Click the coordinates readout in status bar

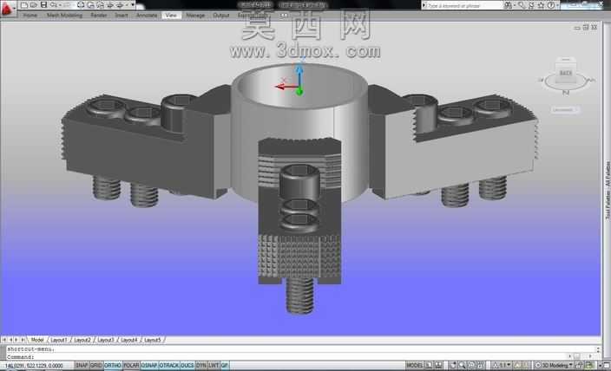click(x=35, y=366)
